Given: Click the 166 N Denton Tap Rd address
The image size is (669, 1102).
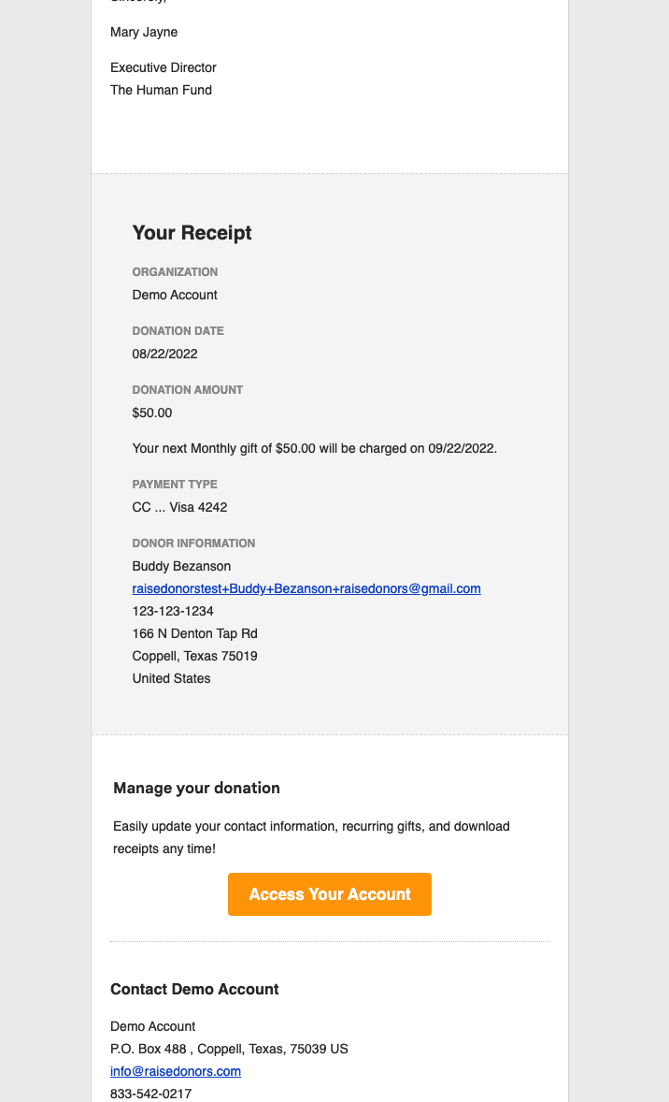Looking at the screenshot, I should click(x=195, y=633).
